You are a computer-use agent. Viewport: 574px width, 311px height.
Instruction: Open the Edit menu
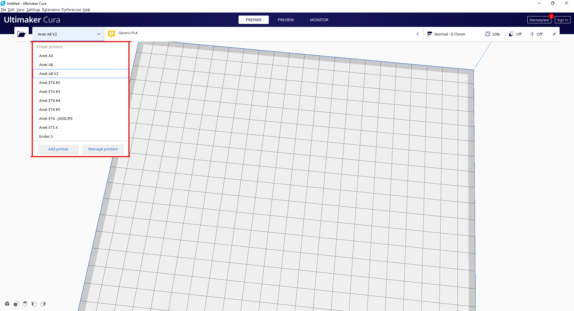(x=11, y=10)
